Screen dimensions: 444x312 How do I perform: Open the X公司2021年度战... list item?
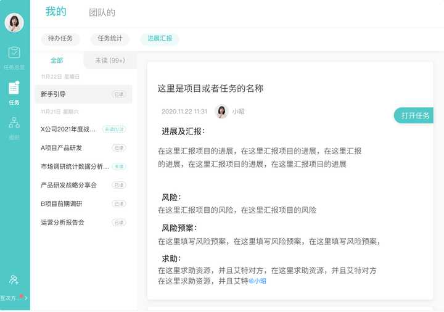(83, 129)
